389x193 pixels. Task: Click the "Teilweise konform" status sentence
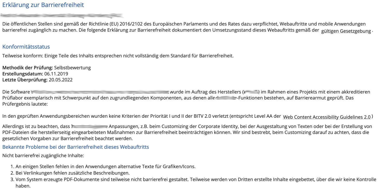118,56
